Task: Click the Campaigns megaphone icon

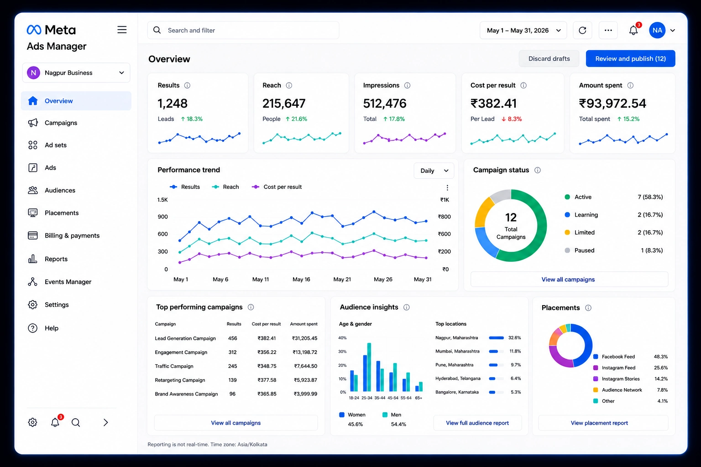Action: [33, 123]
